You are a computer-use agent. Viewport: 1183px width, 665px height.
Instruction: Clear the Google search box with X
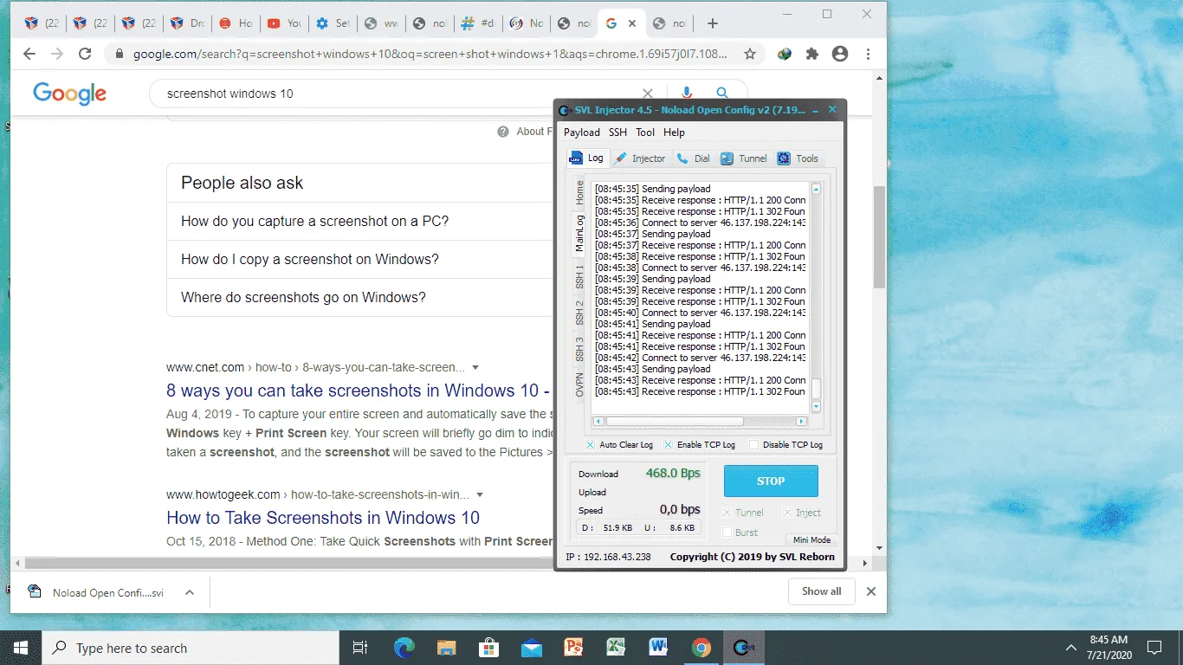[647, 94]
